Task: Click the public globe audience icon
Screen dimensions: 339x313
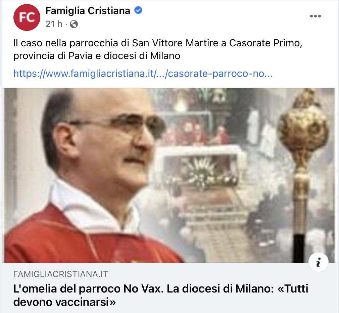Action: click(74, 24)
